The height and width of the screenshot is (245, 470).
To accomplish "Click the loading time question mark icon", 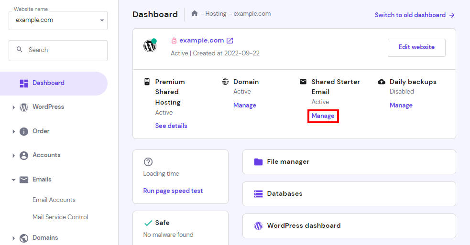I will (x=148, y=162).
